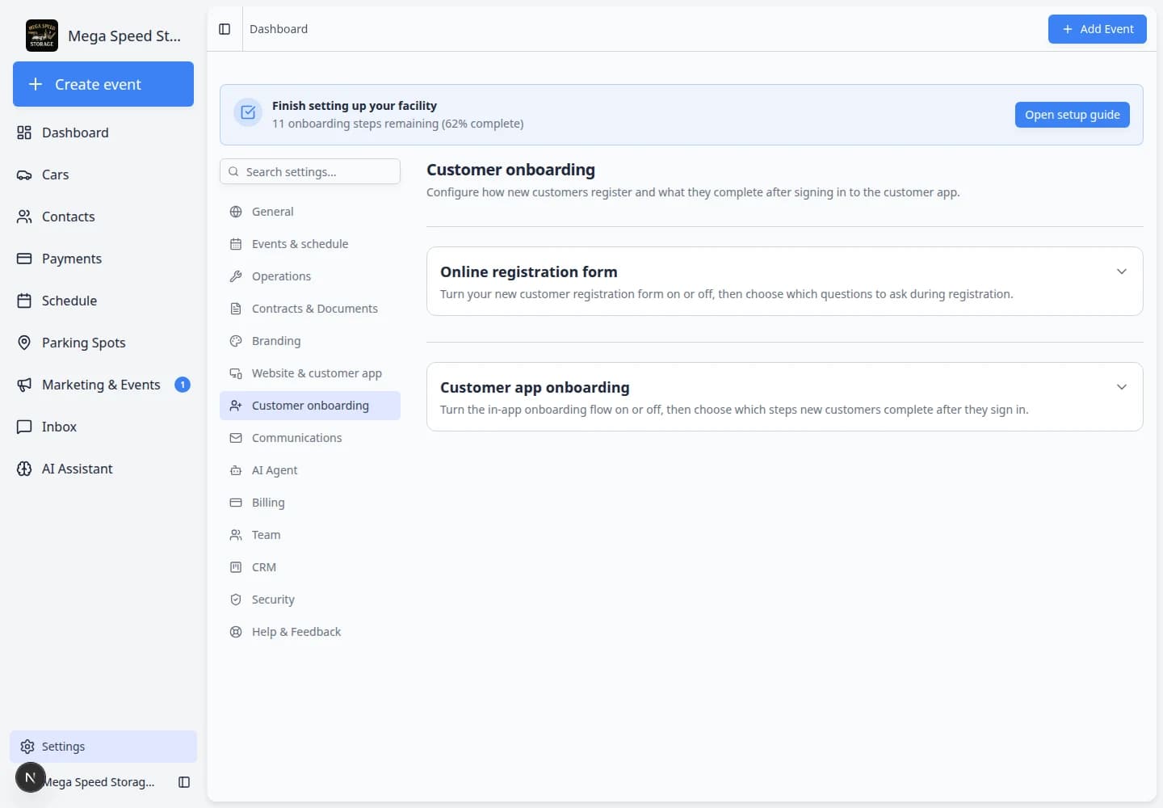Image resolution: width=1163 pixels, height=808 pixels.
Task: Select Customer onboarding settings tab
Action: 310,406
